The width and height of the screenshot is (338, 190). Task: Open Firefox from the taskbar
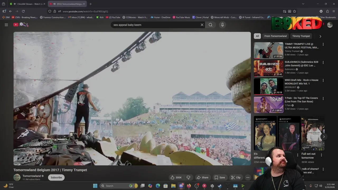click(x=189, y=186)
